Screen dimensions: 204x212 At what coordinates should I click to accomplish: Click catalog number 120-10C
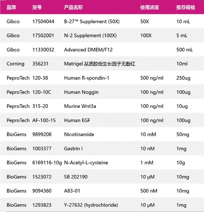[x=42, y=92]
